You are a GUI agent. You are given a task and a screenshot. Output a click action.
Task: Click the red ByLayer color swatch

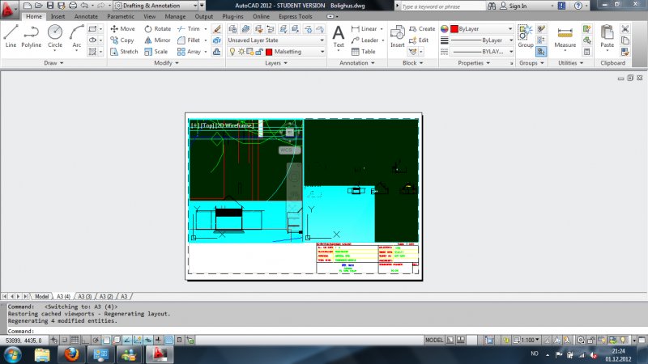click(454, 28)
